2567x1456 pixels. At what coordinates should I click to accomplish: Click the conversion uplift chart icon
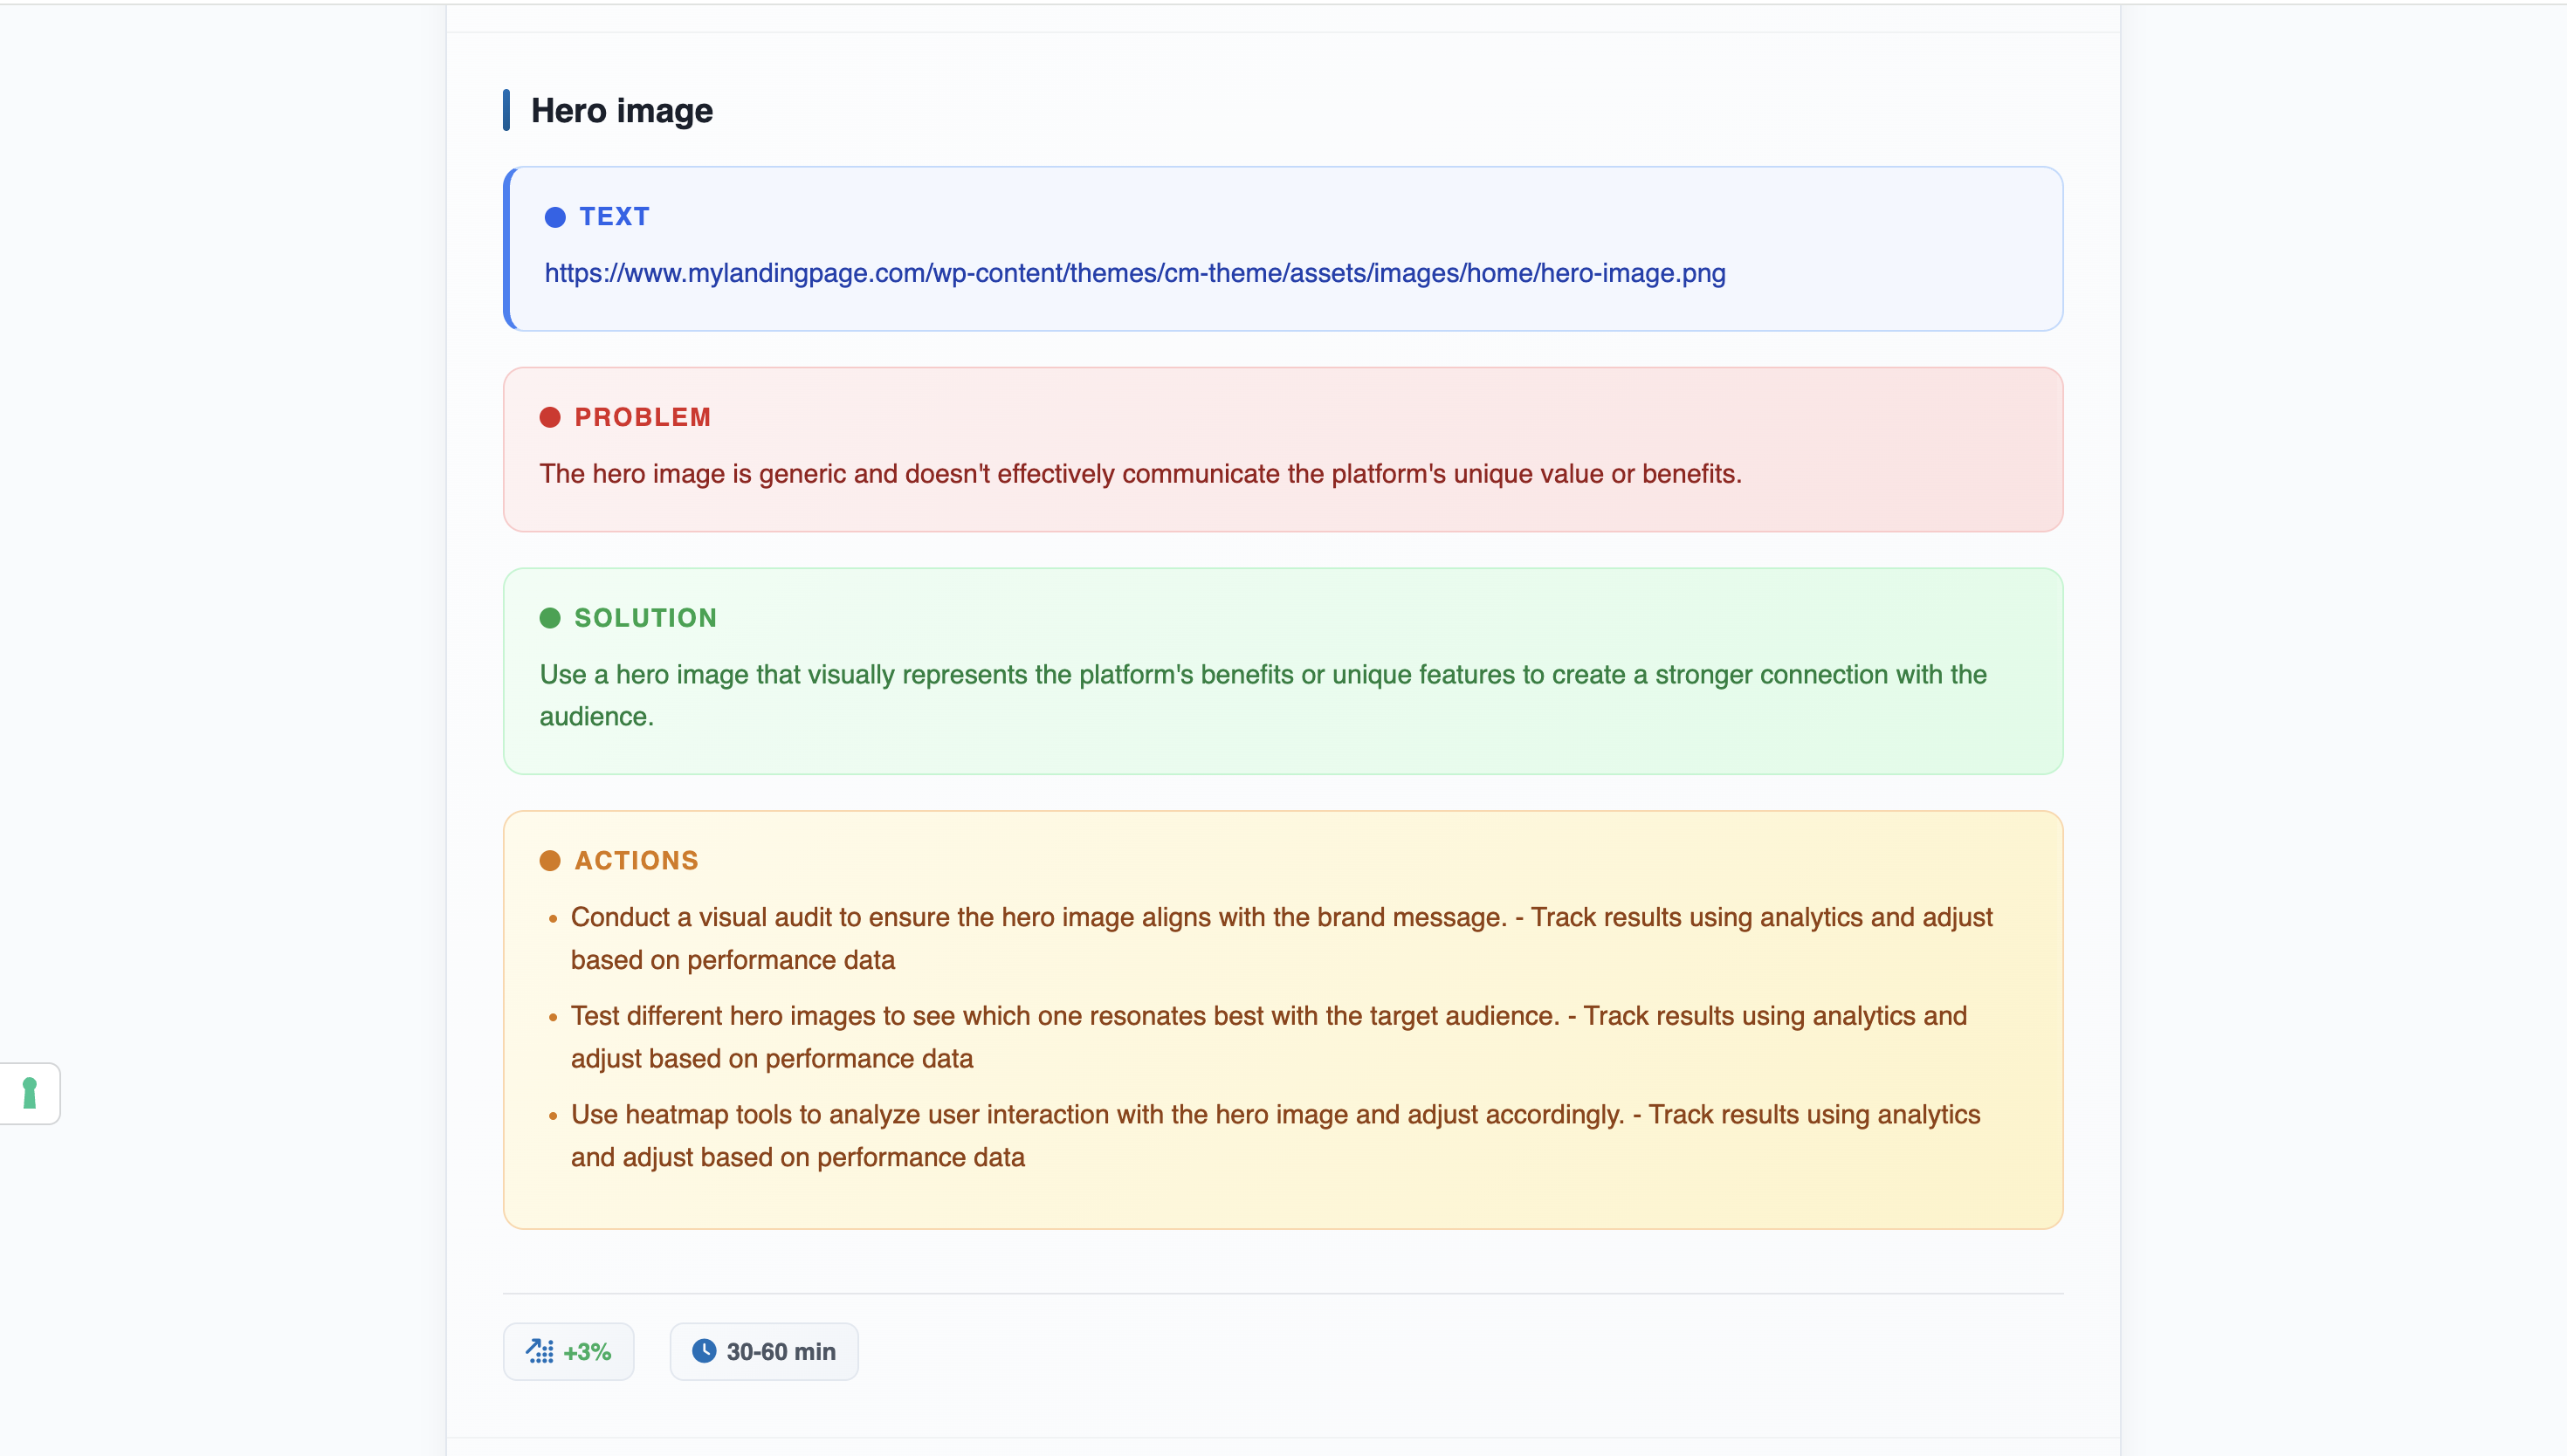pos(540,1351)
